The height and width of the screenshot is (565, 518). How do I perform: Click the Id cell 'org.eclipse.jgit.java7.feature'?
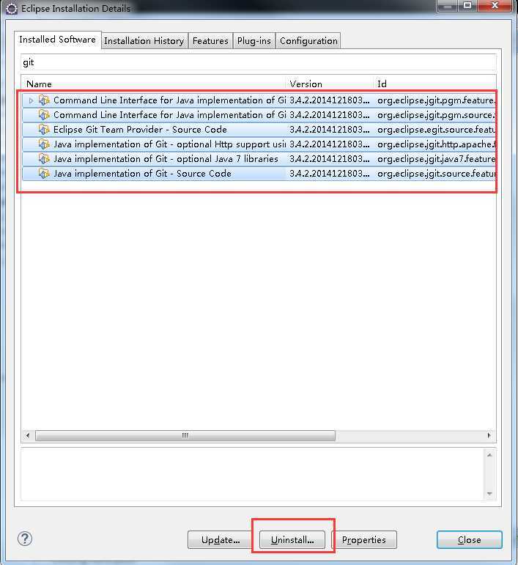coord(436,159)
